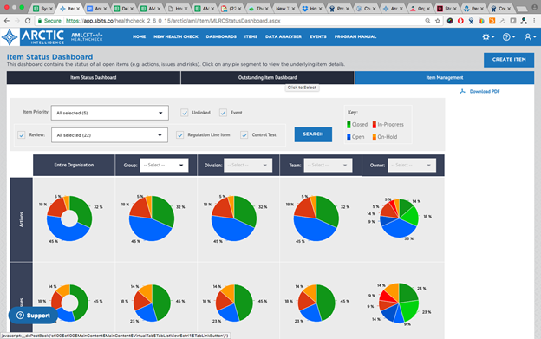
Task: Click the Item Status Dashboard heading
Action: pos(49,57)
